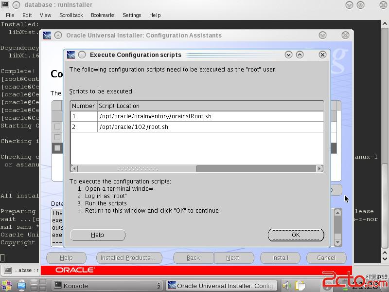
Task: Click the pin button on Oracle Universal Installer title bar
Action: [58, 35]
